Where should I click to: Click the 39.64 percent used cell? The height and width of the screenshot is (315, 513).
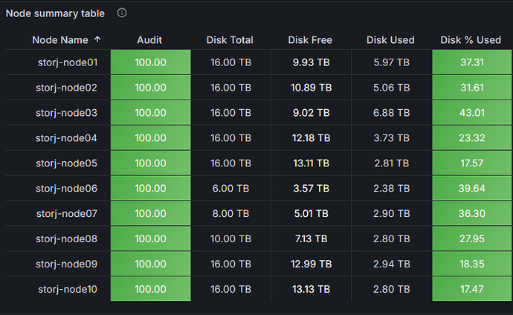click(472, 188)
